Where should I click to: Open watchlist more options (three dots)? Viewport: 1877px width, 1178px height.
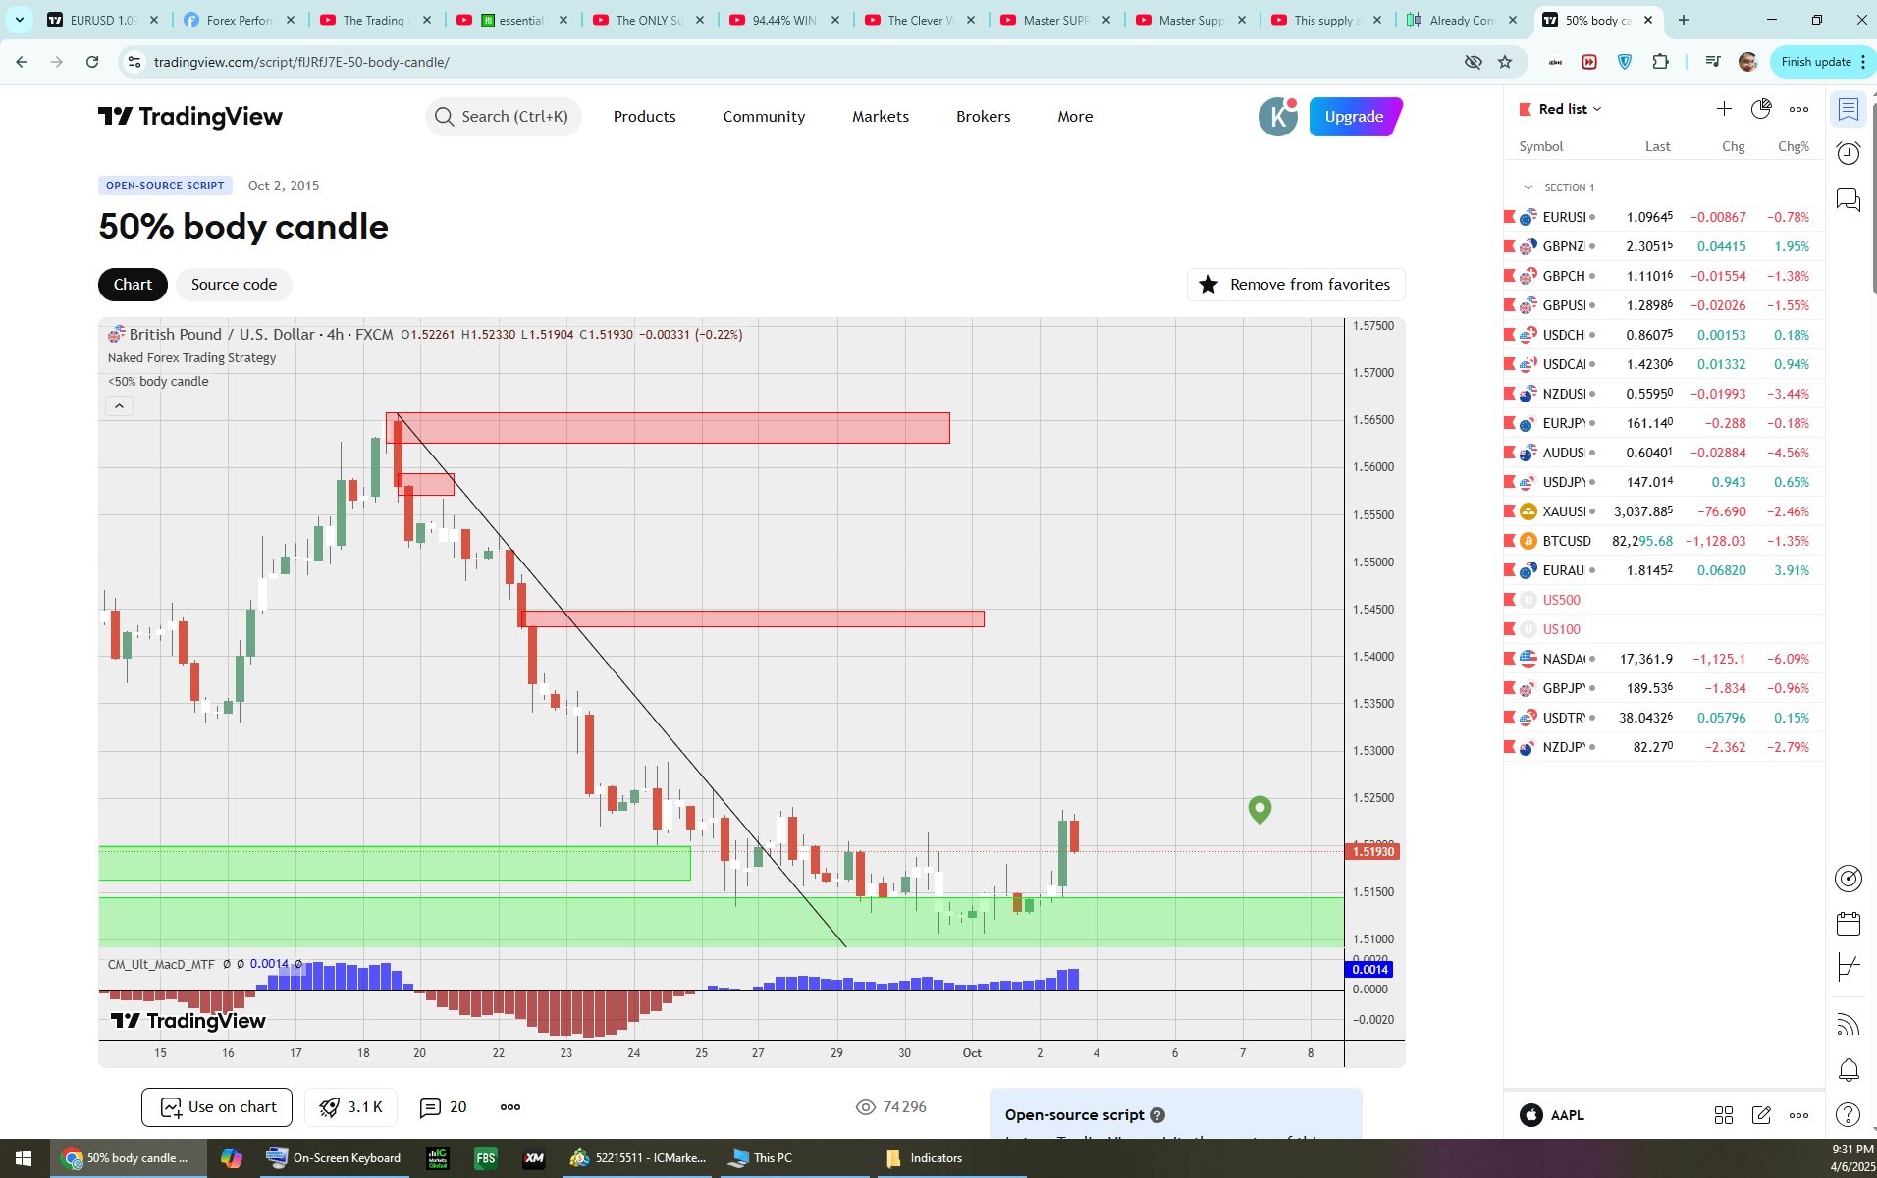(1798, 109)
